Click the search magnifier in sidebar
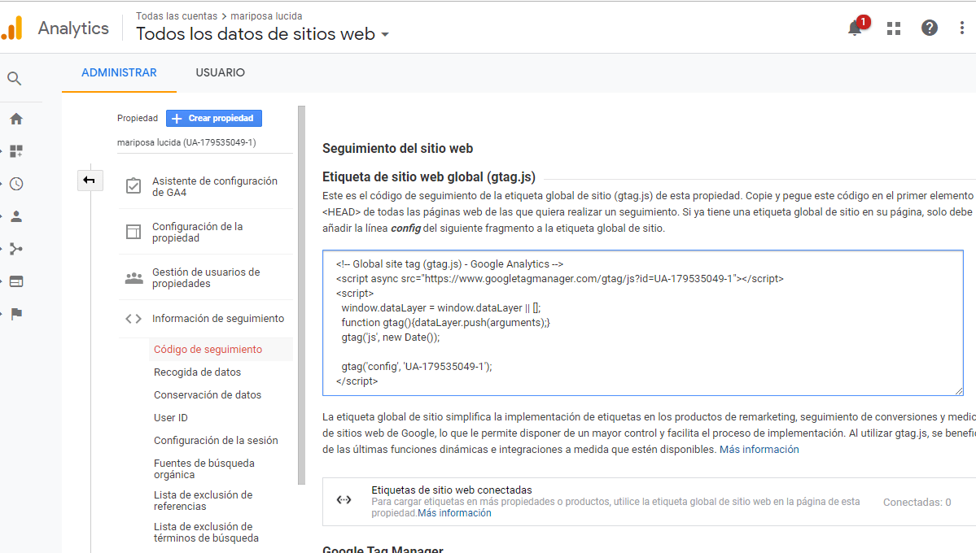This screenshot has height=553, width=976. [x=15, y=78]
